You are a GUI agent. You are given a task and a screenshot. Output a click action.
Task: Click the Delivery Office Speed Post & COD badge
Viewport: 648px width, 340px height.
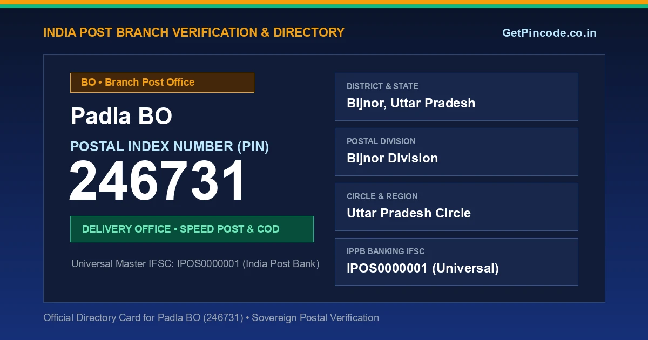coord(192,229)
